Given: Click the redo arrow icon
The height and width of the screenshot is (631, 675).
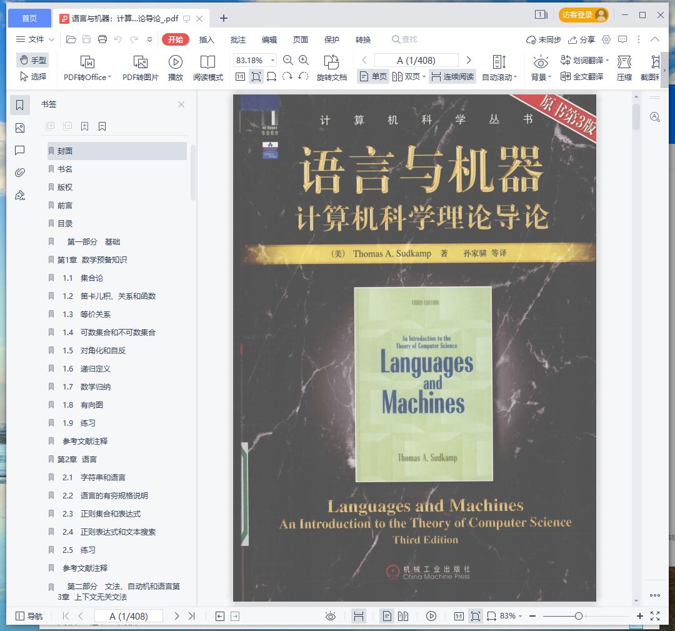Looking at the screenshot, I should (134, 39).
